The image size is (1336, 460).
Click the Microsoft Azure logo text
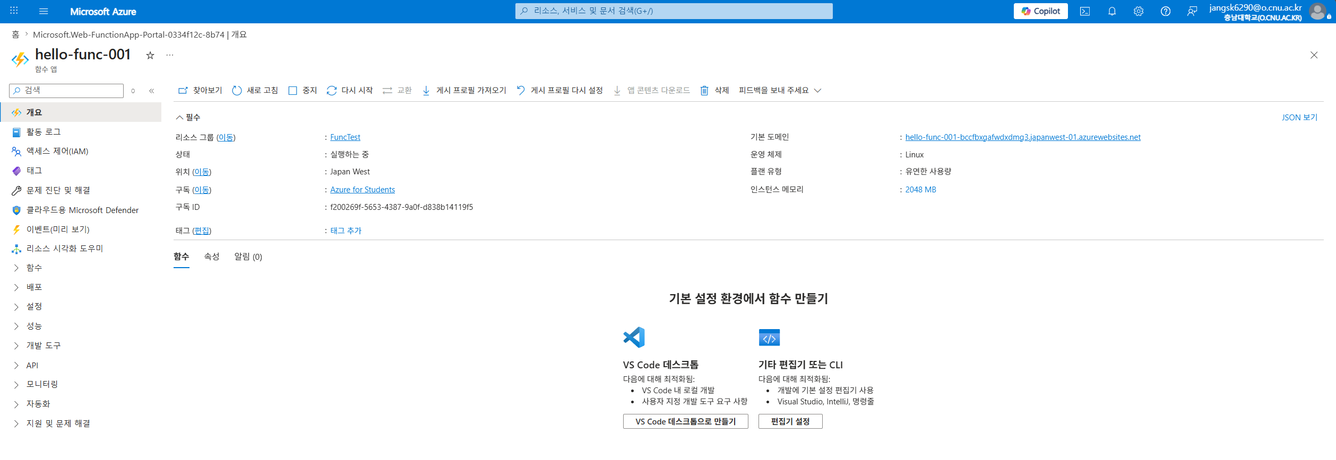pyautogui.click(x=103, y=11)
